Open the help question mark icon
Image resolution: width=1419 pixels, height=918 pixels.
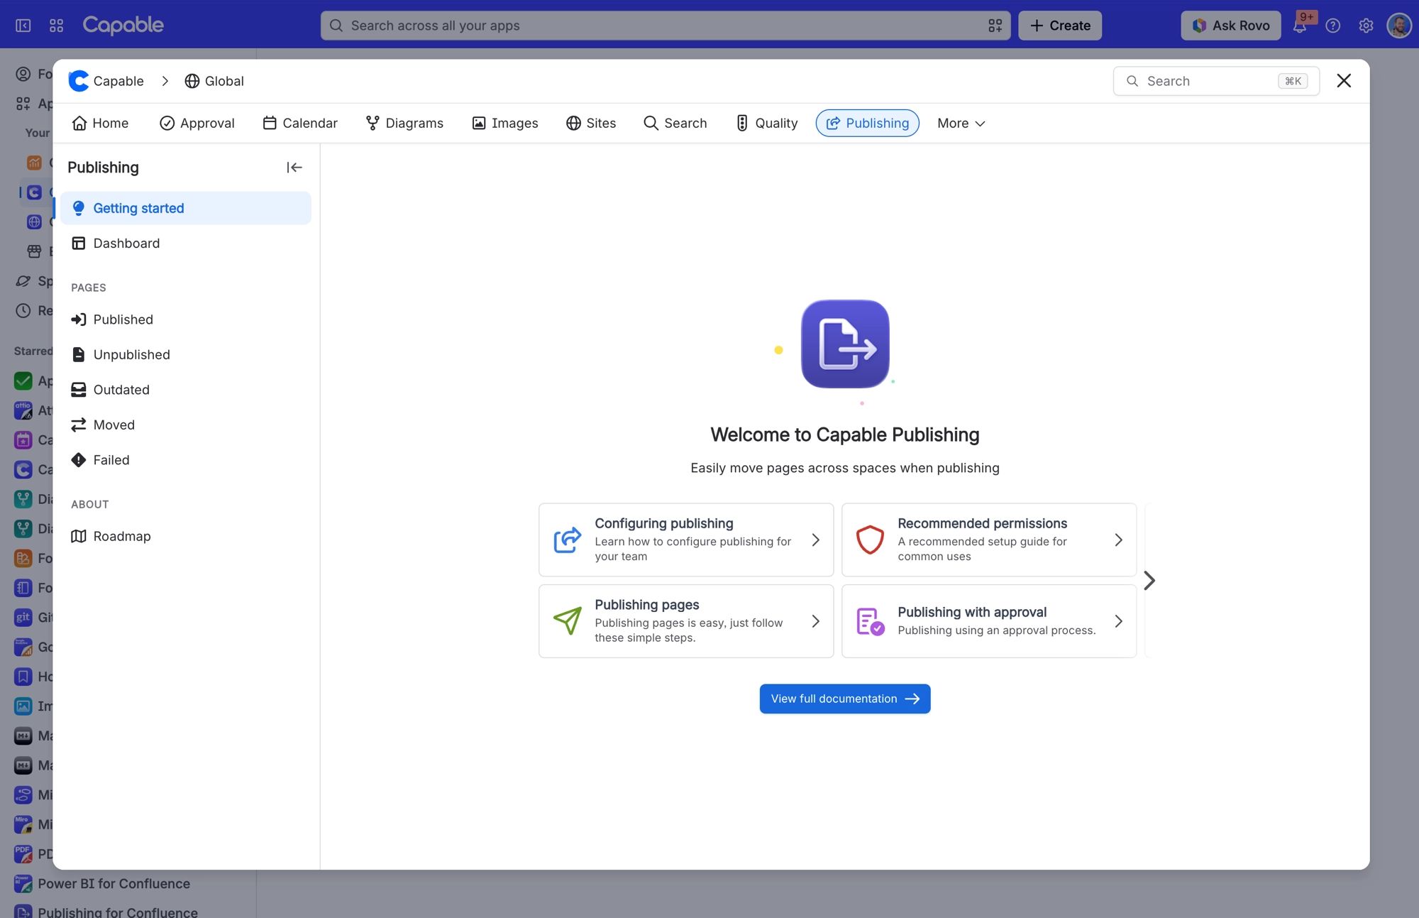pyautogui.click(x=1333, y=26)
